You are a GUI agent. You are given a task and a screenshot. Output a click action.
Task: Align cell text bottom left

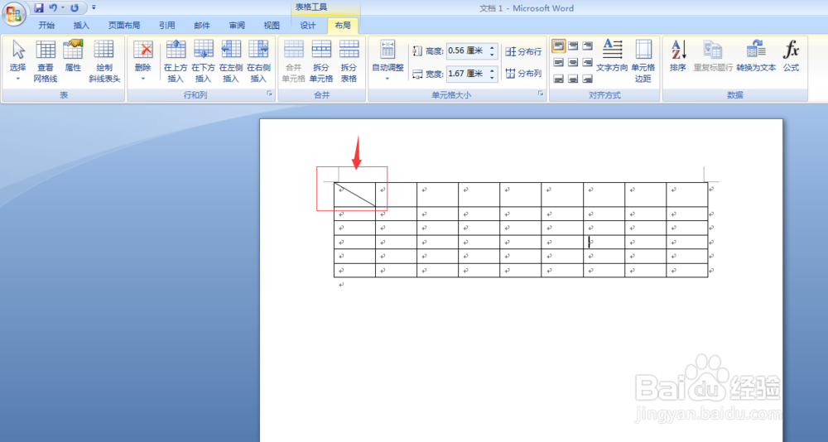pyautogui.click(x=559, y=79)
